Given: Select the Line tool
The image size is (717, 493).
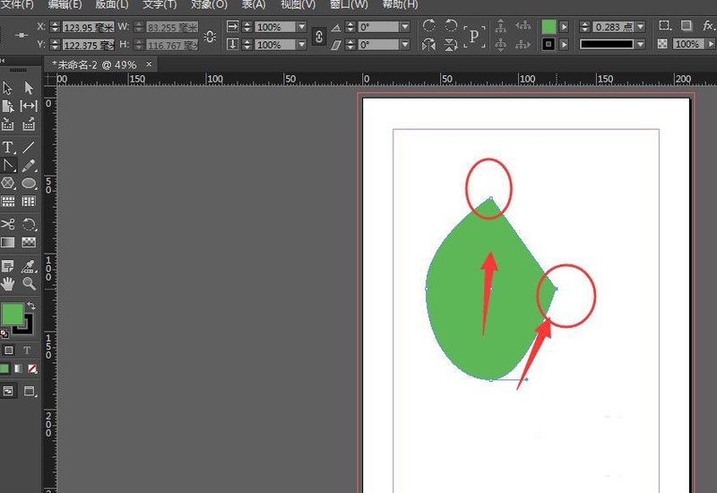Looking at the screenshot, I should 29,147.
